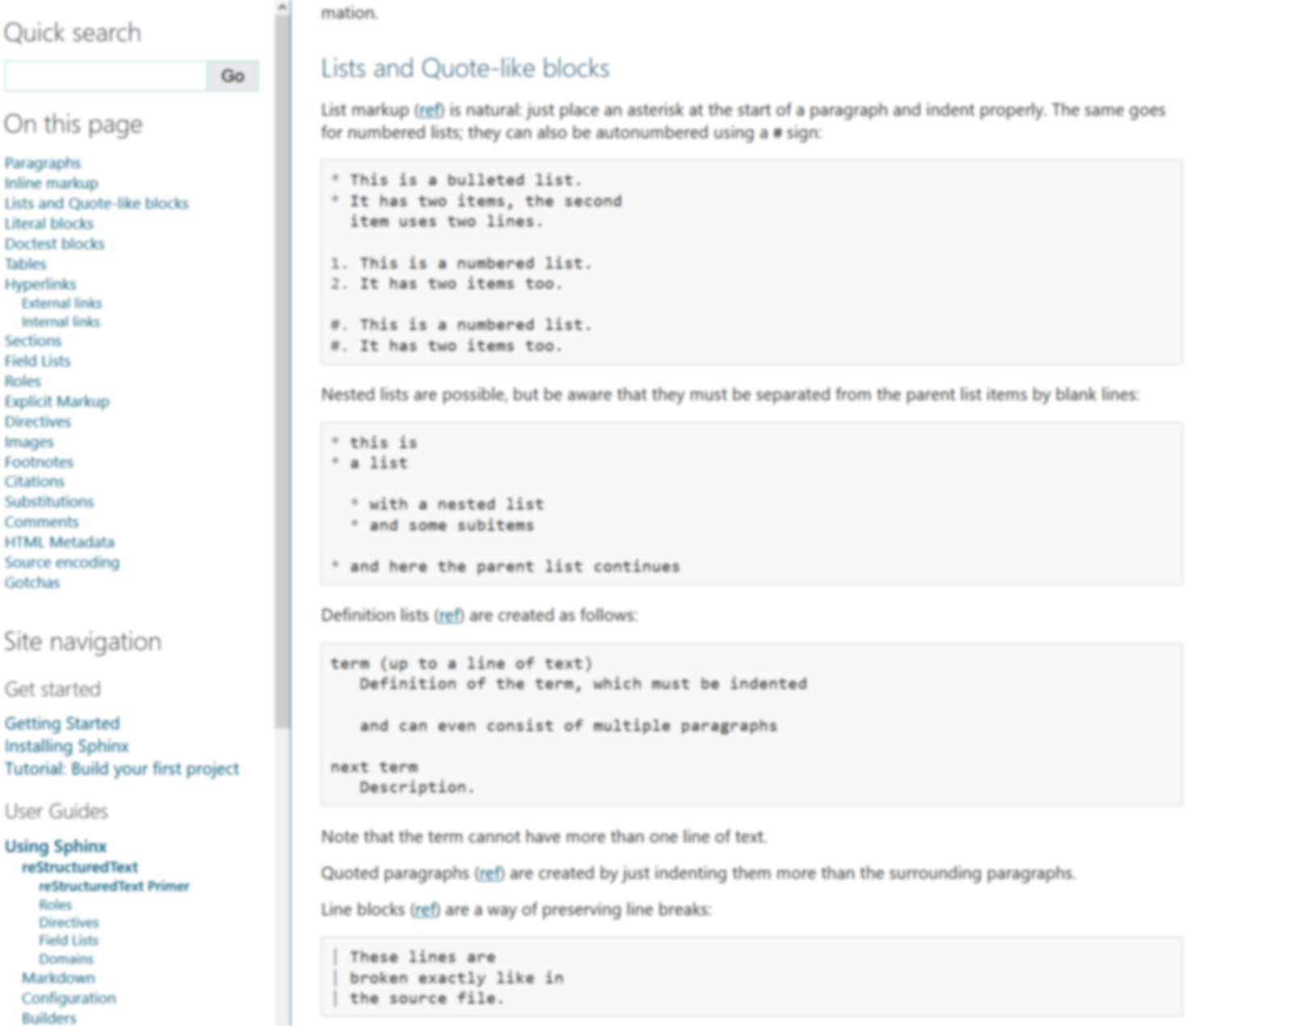1302x1026 pixels.
Task: Open the Footnotes section link
Action: tap(39, 462)
